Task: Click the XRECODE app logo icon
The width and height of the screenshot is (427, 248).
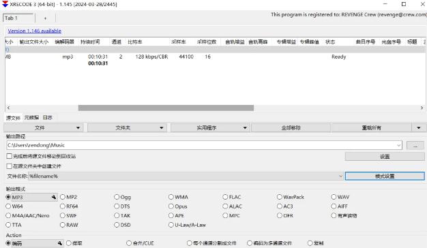Action: pos(5,4)
